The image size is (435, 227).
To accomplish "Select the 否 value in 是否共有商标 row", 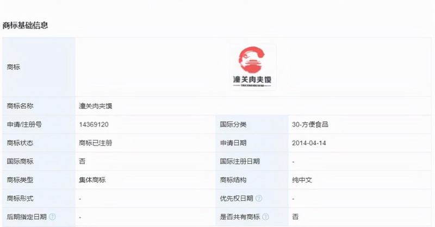I will pyautogui.click(x=295, y=217).
